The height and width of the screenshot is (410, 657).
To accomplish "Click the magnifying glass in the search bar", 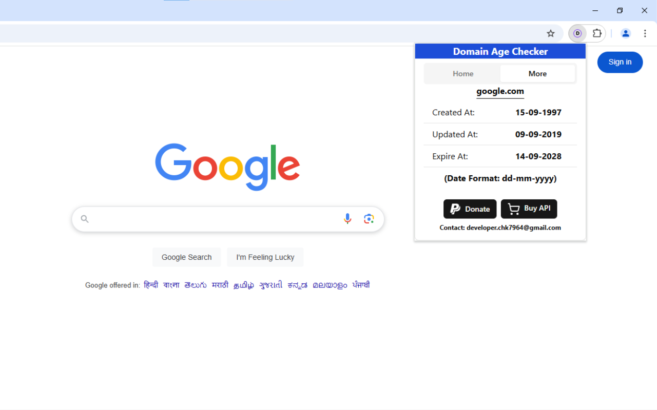I will point(84,218).
